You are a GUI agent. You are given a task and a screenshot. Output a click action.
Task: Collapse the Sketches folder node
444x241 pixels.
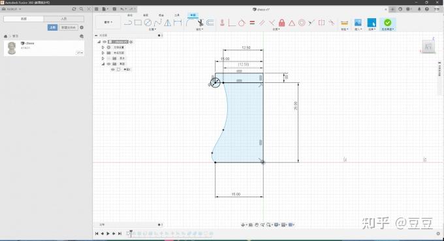coord(103,64)
